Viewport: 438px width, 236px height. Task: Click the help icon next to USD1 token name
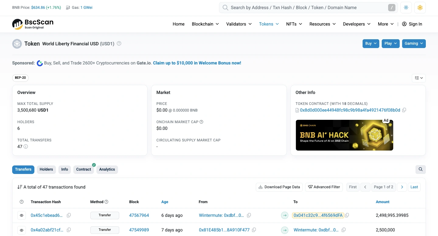point(119,43)
